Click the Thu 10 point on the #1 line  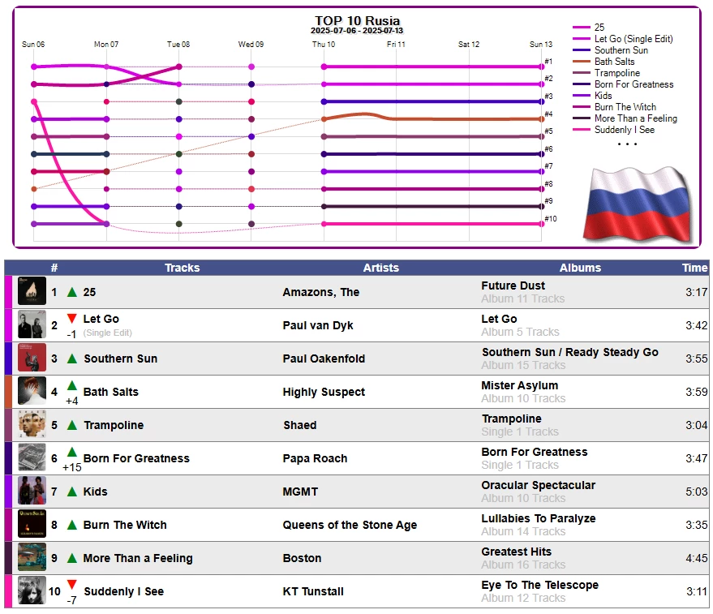pos(324,67)
